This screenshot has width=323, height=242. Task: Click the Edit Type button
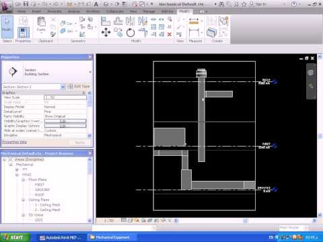[x=79, y=87]
